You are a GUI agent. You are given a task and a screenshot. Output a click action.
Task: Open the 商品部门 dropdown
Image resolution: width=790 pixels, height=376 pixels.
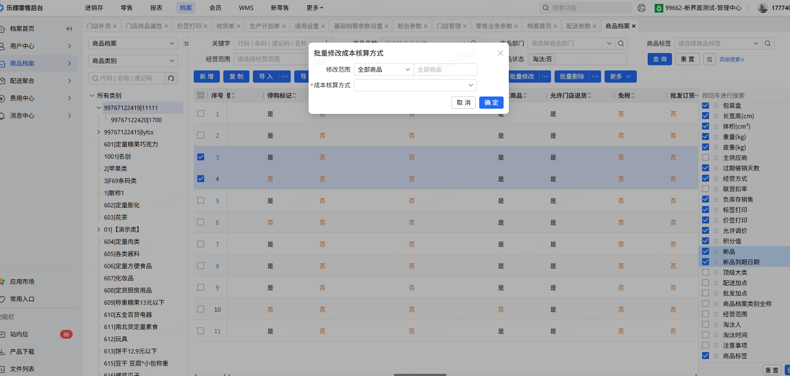(x=571, y=43)
